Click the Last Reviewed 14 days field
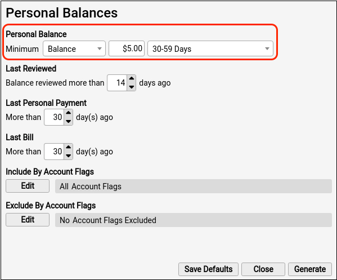The image size is (337, 280). [x=117, y=83]
